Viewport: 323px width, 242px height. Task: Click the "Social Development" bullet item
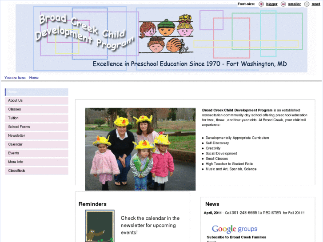221,154
